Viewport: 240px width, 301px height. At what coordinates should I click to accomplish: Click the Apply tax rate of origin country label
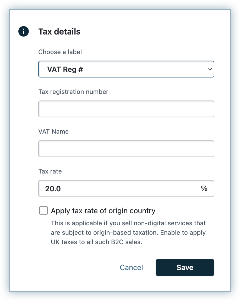tap(103, 211)
